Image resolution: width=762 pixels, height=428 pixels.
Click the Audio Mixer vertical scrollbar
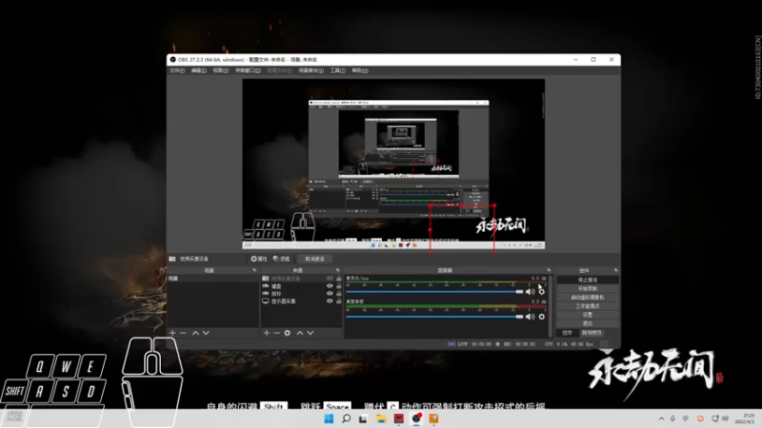click(551, 305)
